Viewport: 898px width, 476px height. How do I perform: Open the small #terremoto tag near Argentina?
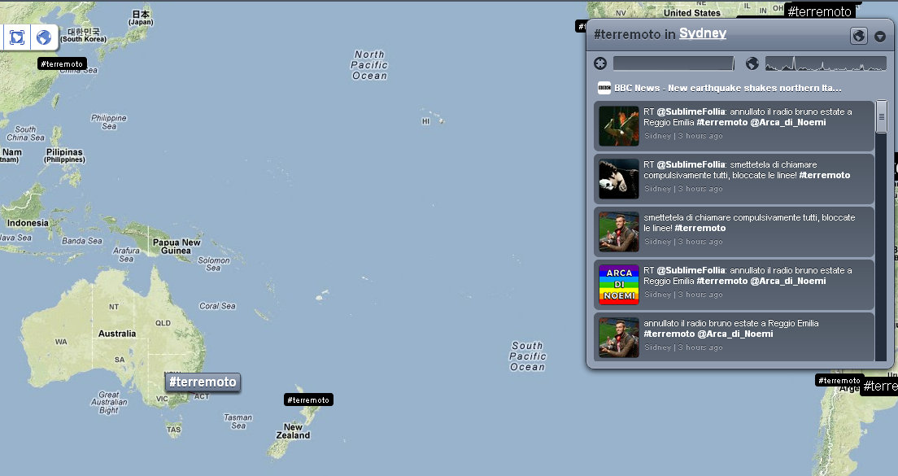[839, 380]
